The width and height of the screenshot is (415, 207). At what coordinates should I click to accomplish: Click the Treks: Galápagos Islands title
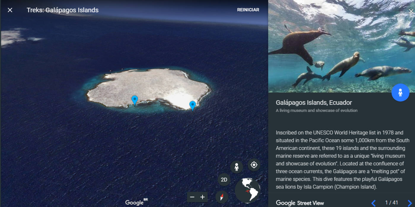[63, 10]
